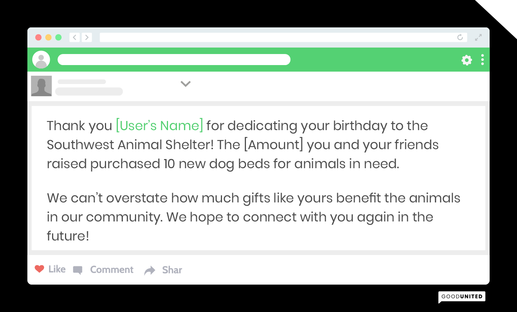Click the green traffic-light window button

pyautogui.click(x=59, y=37)
